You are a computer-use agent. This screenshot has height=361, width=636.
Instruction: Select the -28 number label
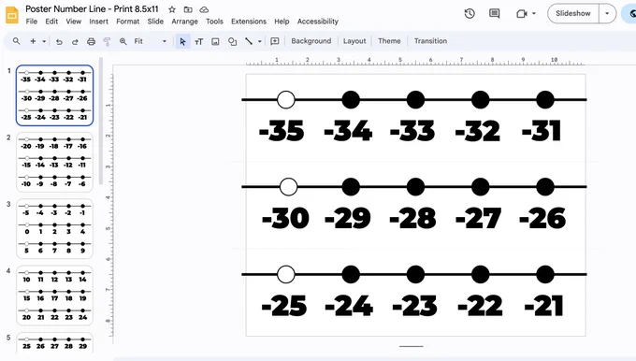click(412, 218)
